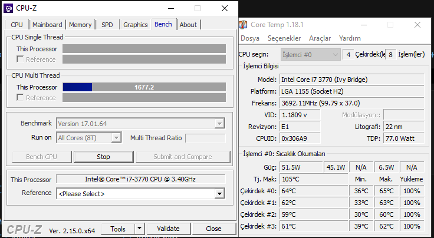Select the Bench tab

(163, 24)
